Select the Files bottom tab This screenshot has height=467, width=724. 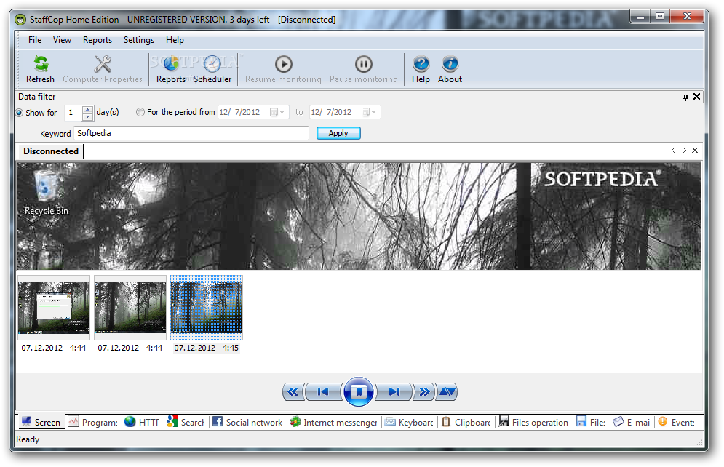(592, 422)
